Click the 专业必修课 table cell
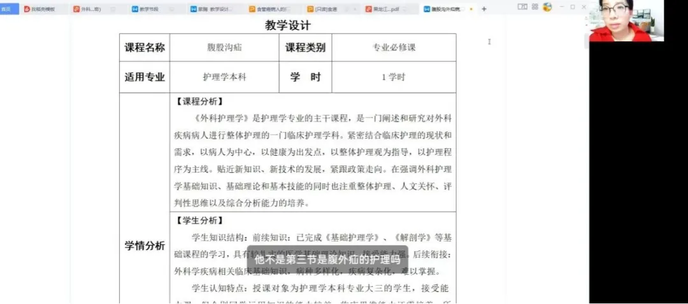The height and width of the screenshot is (304, 688). click(x=394, y=48)
